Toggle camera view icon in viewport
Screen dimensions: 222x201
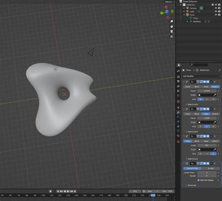171,31
